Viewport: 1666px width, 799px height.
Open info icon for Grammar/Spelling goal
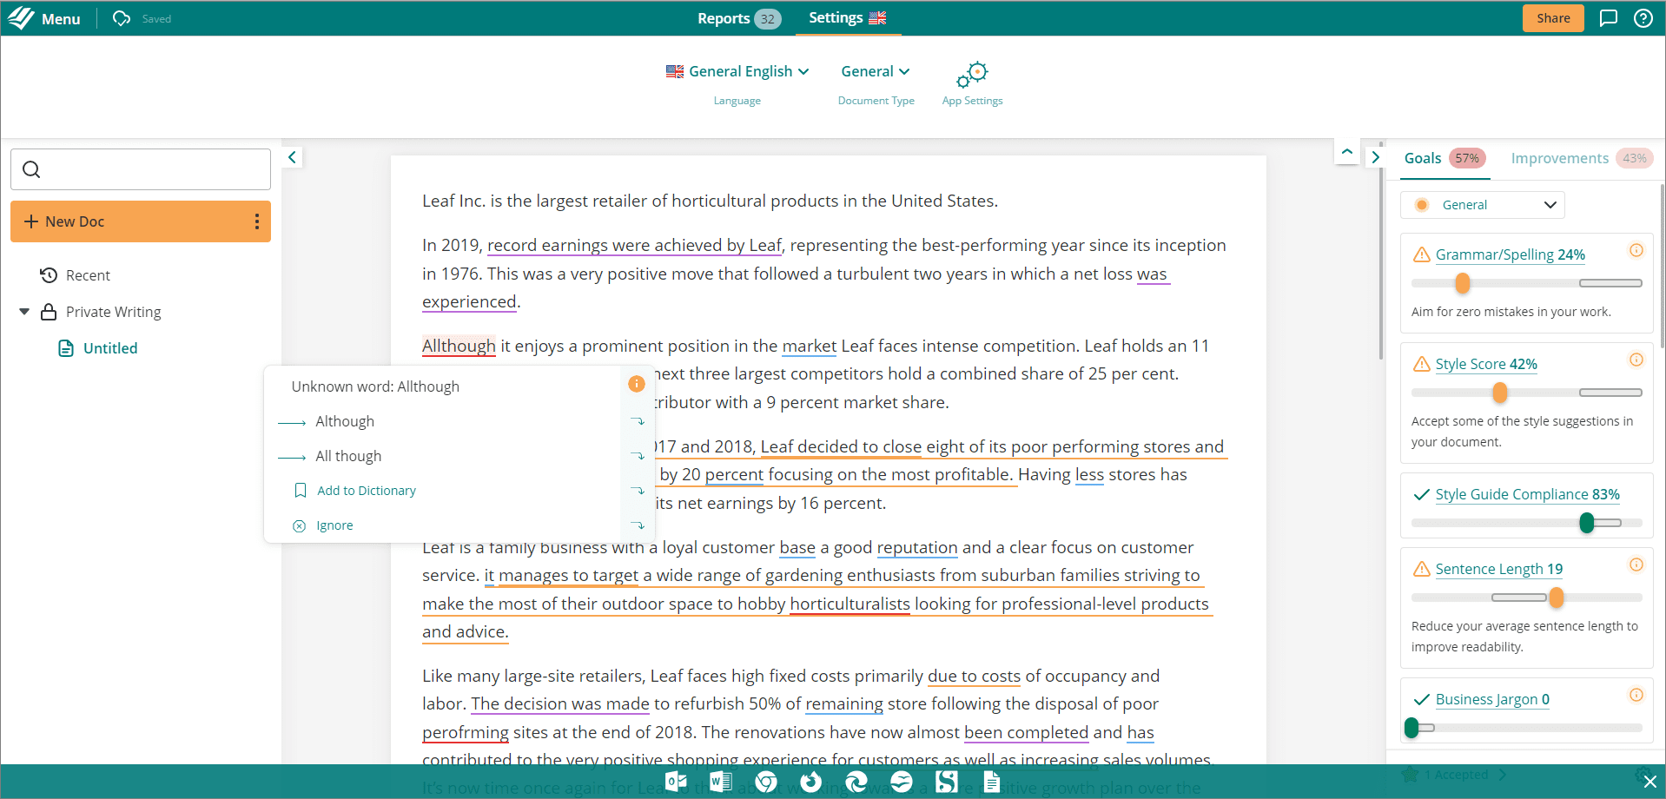(x=1636, y=250)
